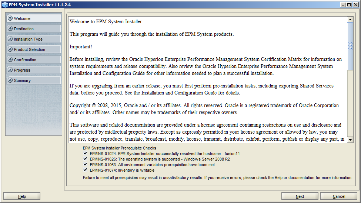The width and height of the screenshot is (361, 203).
Task: Click the Summary step arrow icon
Action: [10, 80]
